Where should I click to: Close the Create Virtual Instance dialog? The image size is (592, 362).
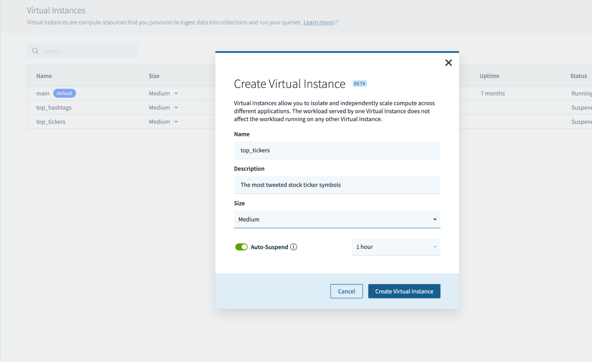point(448,63)
